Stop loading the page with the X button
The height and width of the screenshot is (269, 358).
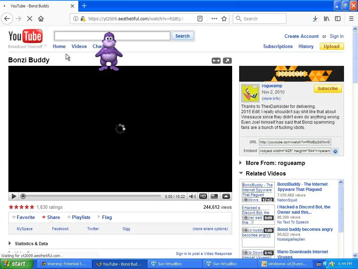pyautogui.click(x=30, y=19)
